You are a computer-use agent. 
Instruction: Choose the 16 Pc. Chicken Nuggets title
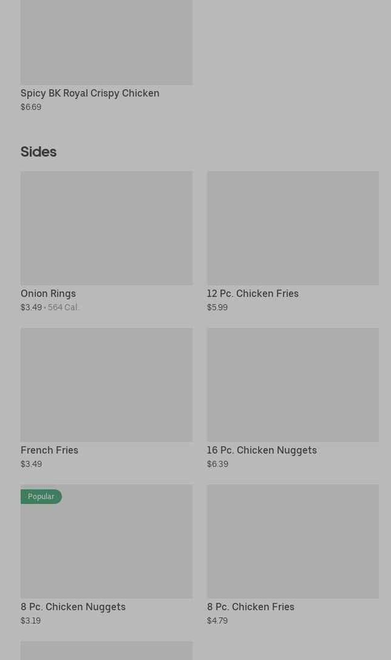point(262,451)
